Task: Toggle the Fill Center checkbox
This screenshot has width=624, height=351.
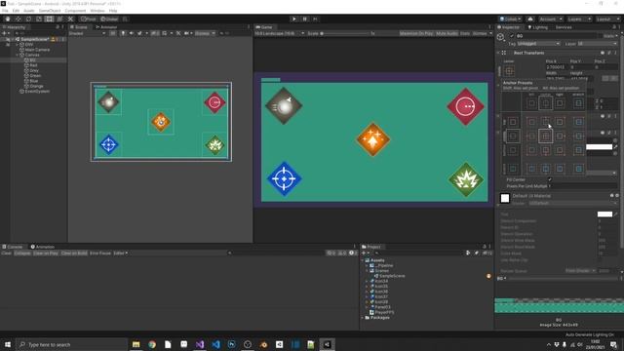Action: [550, 179]
